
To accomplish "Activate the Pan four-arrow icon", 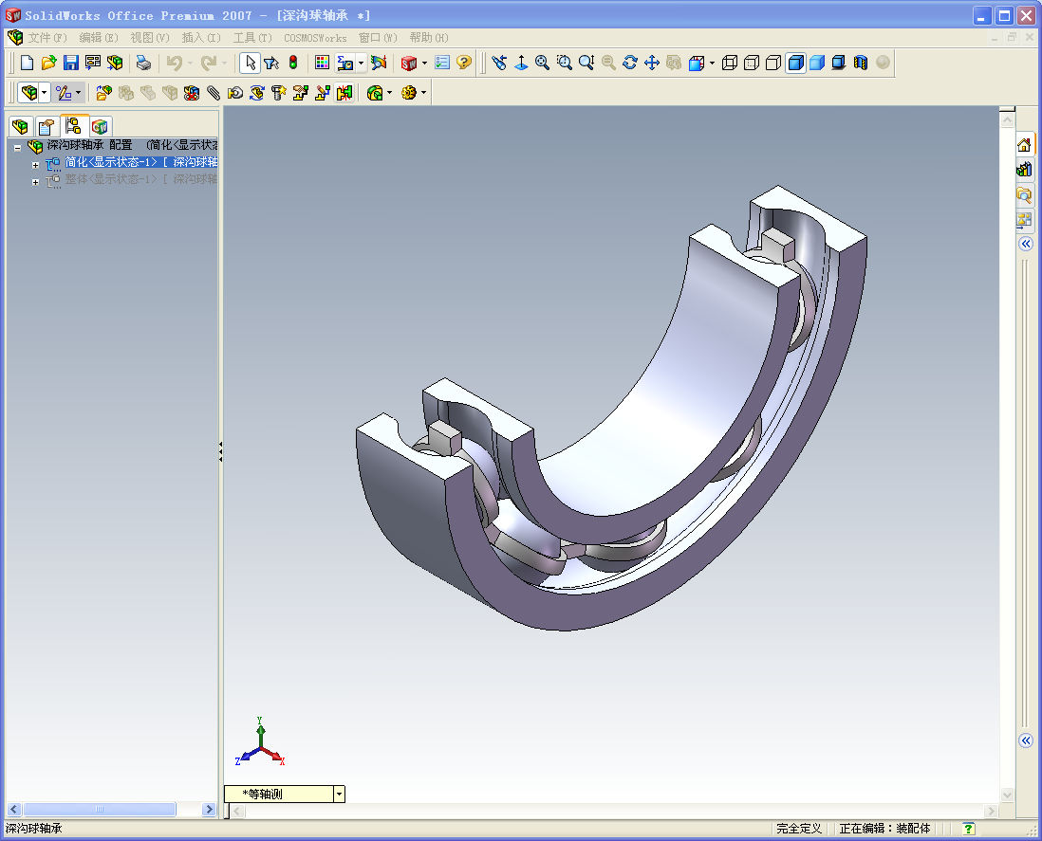I will point(652,64).
